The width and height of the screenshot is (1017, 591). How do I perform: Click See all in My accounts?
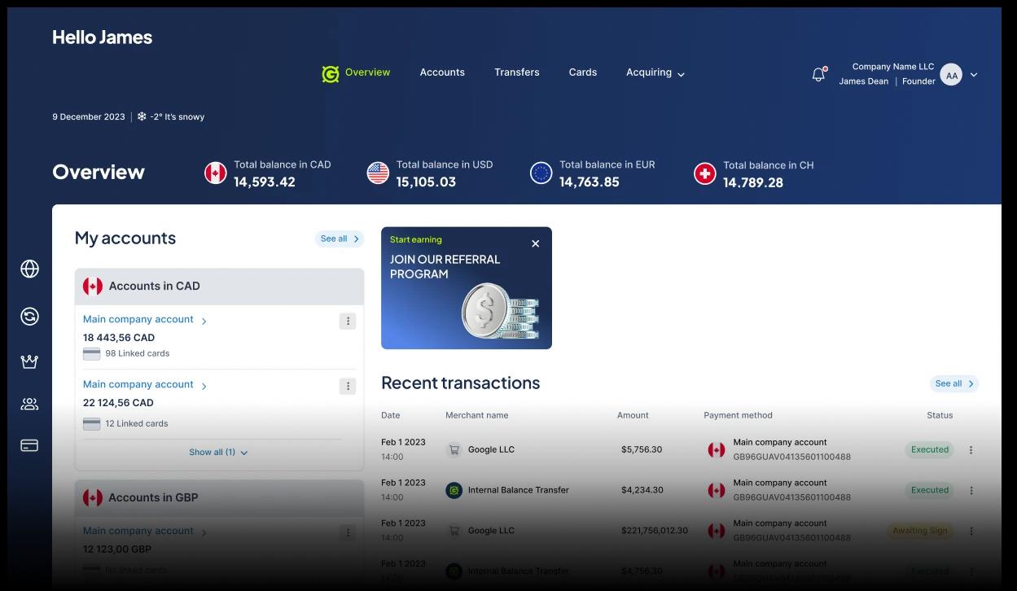click(x=339, y=239)
